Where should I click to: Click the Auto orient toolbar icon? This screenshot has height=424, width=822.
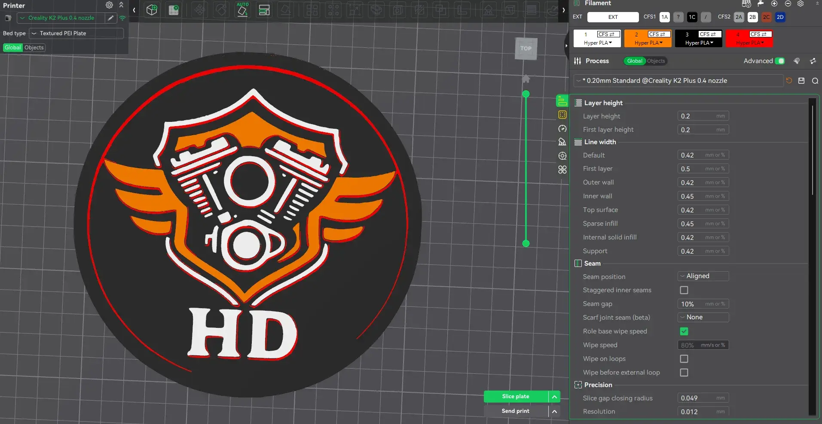coord(243,10)
